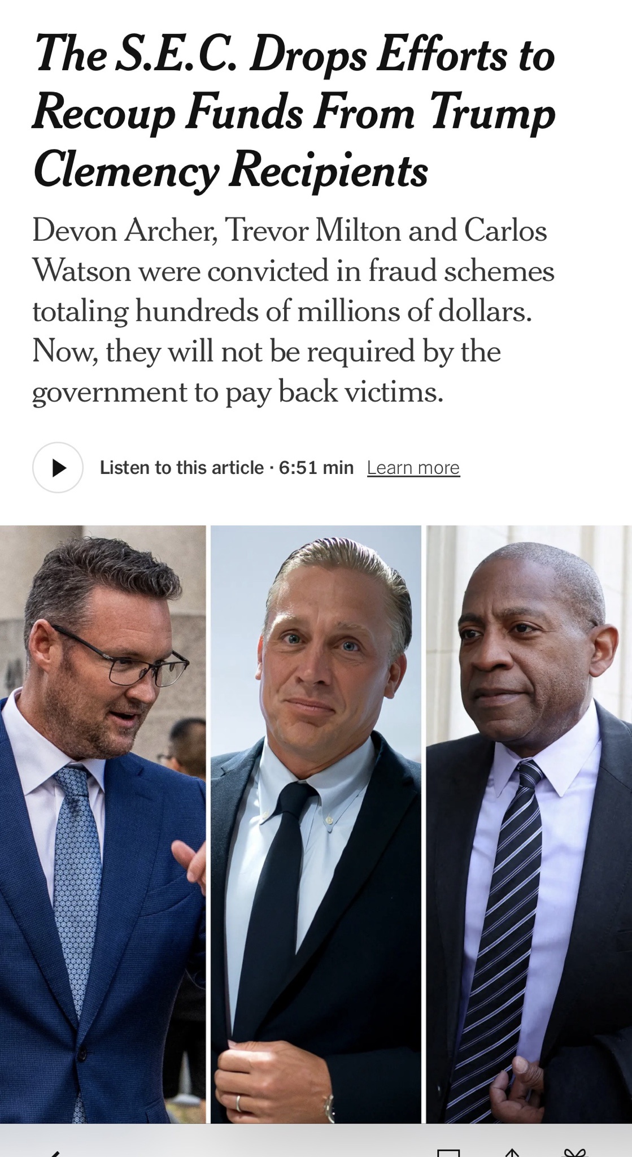Tap the 'Listen to this article' label

point(182,468)
